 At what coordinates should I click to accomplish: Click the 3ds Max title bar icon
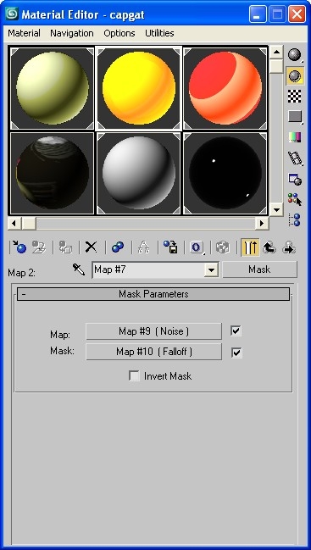point(12,14)
